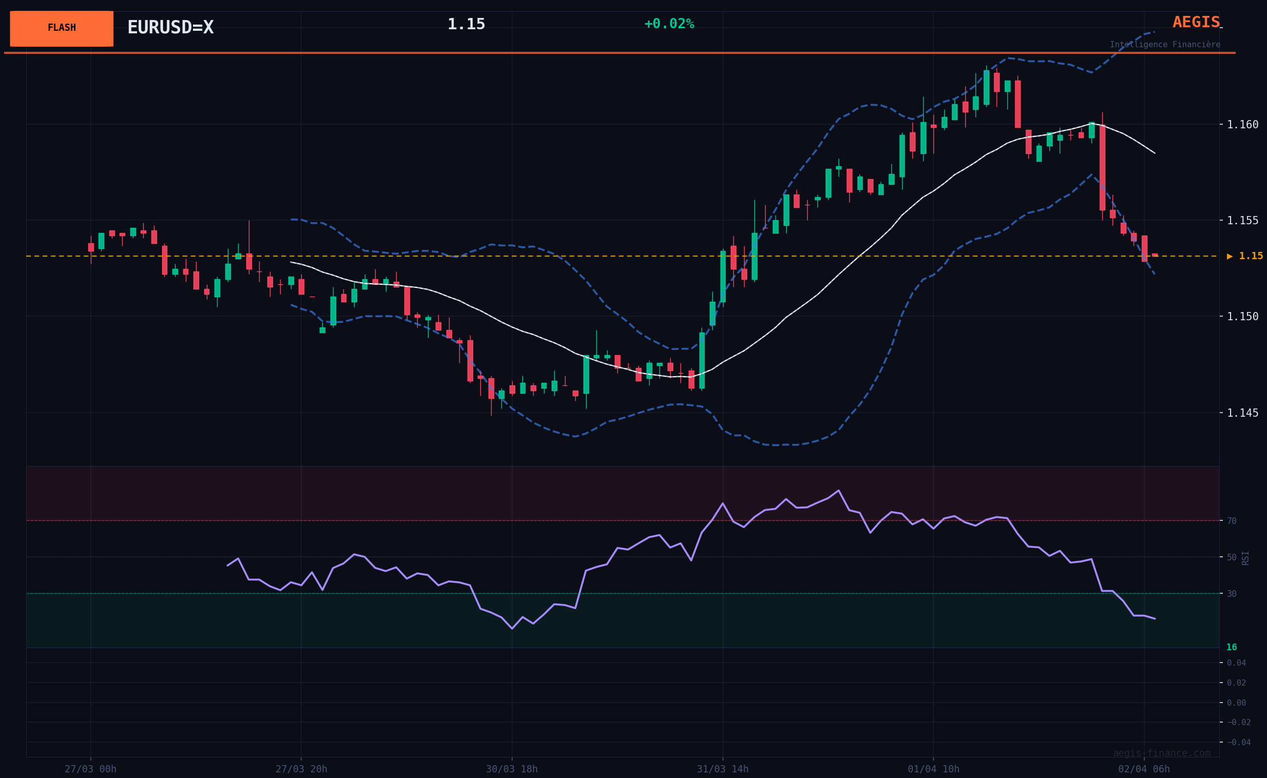Click the green RSI value 16

pos(1232,647)
